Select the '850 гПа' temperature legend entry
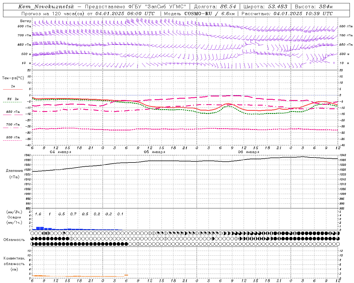 tap(13, 112)
